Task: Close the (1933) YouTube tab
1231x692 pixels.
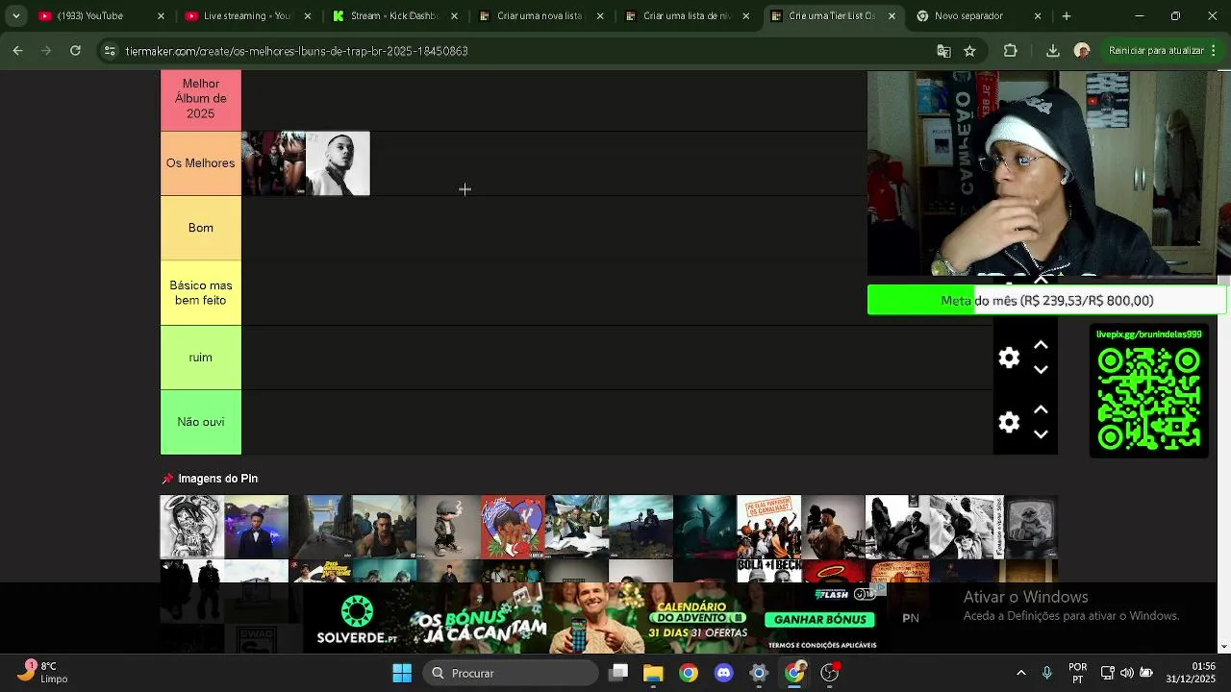Action: [x=161, y=16]
